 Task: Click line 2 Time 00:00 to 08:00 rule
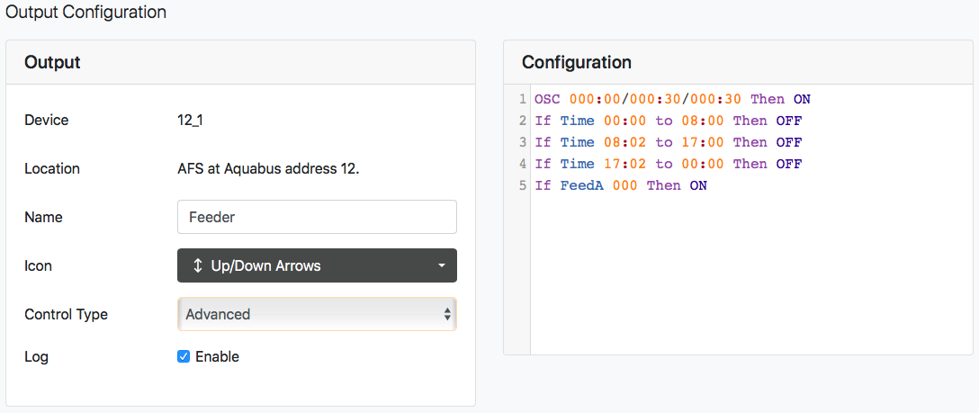tap(668, 121)
